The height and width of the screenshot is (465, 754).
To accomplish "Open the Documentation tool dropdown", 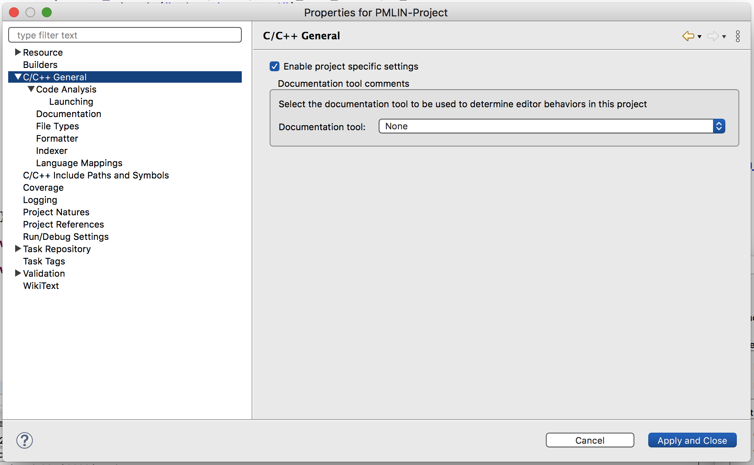I will 552,126.
